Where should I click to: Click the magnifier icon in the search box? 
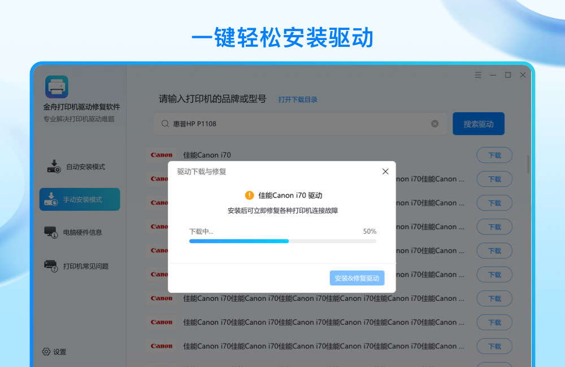(x=164, y=123)
